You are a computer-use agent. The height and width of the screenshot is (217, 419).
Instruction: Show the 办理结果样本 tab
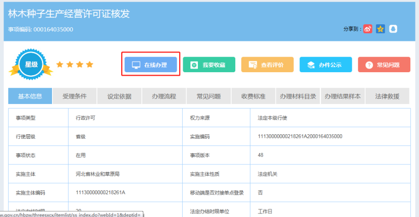coord(342,96)
